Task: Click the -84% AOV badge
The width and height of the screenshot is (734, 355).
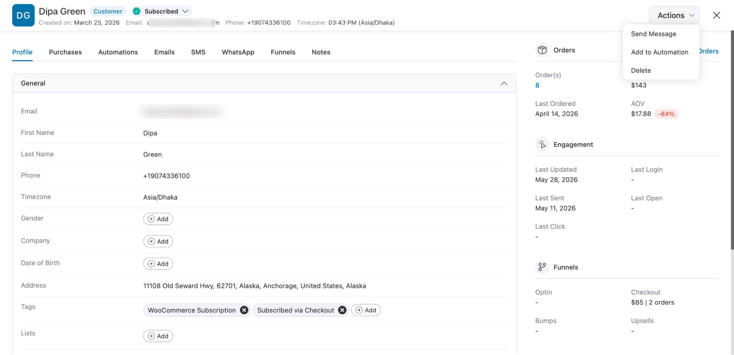Action: (x=666, y=114)
